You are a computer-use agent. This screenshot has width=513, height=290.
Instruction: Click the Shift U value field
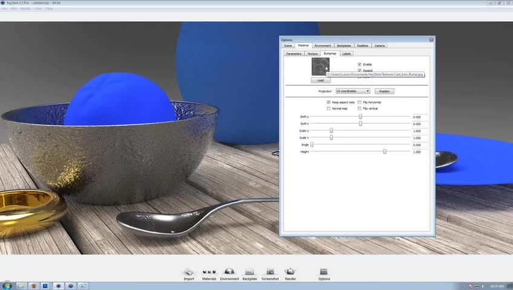420,117
